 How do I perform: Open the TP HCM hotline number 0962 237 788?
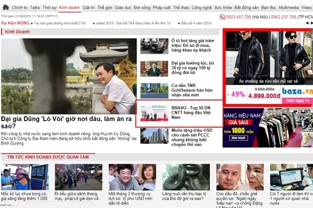pos(283,17)
